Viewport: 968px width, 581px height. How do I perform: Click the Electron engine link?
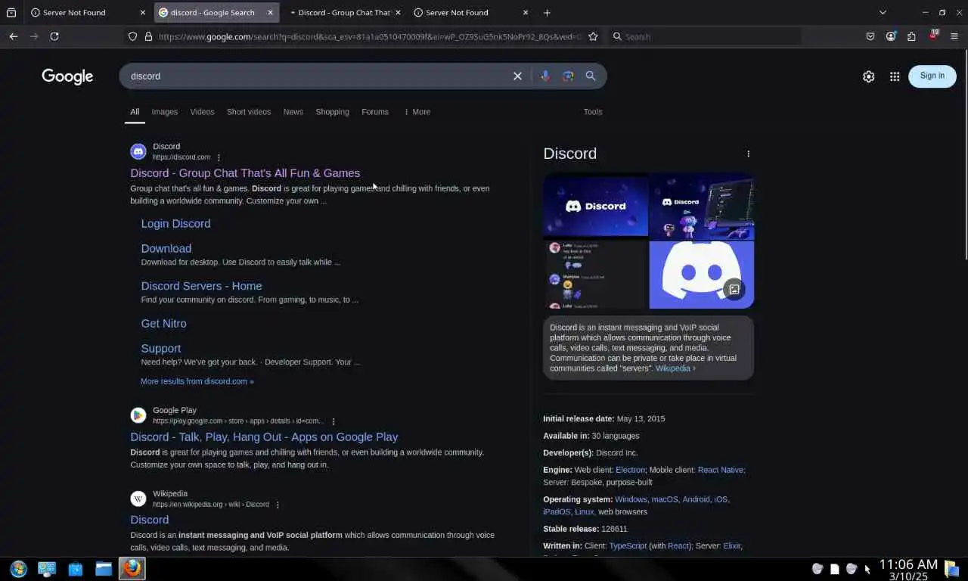point(630,470)
